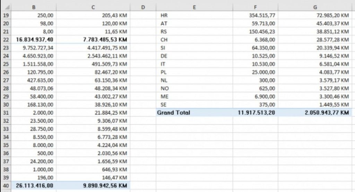355x192 pixels.
Task: Click cell with 26.113.416,00 total
Action: tap(34, 186)
